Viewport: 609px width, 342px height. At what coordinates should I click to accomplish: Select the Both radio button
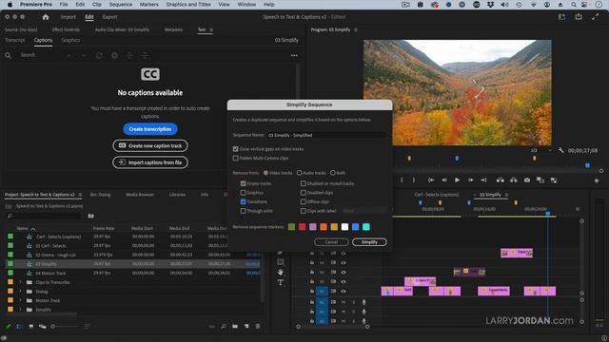point(333,173)
